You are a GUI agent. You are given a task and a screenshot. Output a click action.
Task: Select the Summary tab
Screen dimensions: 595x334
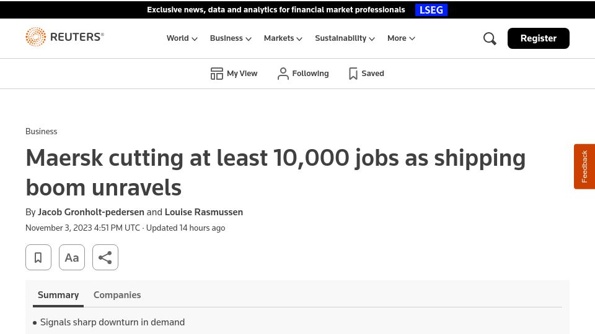tap(58, 295)
